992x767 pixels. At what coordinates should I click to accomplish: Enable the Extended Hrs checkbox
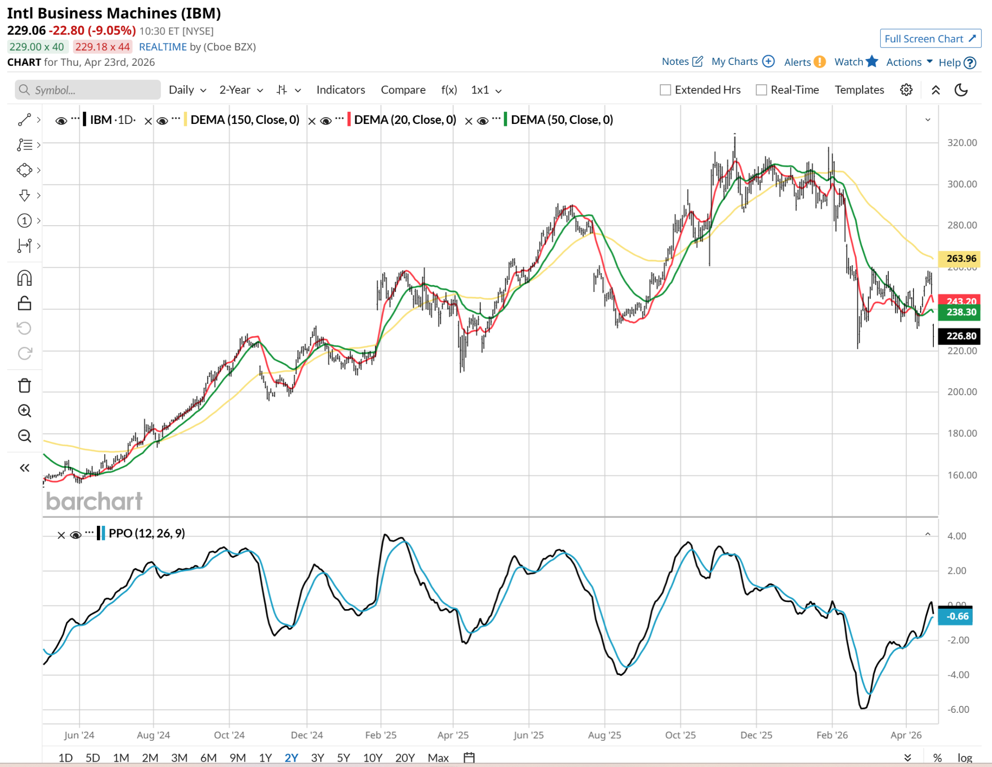tap(666, 90)
